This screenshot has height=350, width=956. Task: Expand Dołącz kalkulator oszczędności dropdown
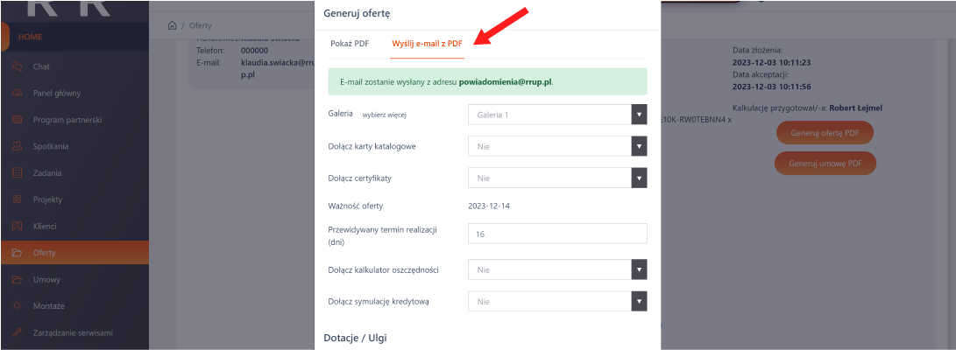pyautogui.click(x=557, y=269)
